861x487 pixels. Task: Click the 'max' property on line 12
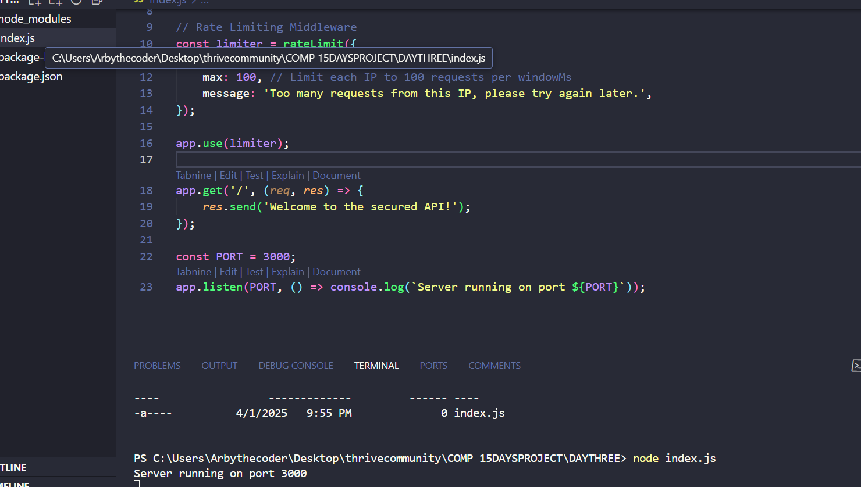(212, 77)
